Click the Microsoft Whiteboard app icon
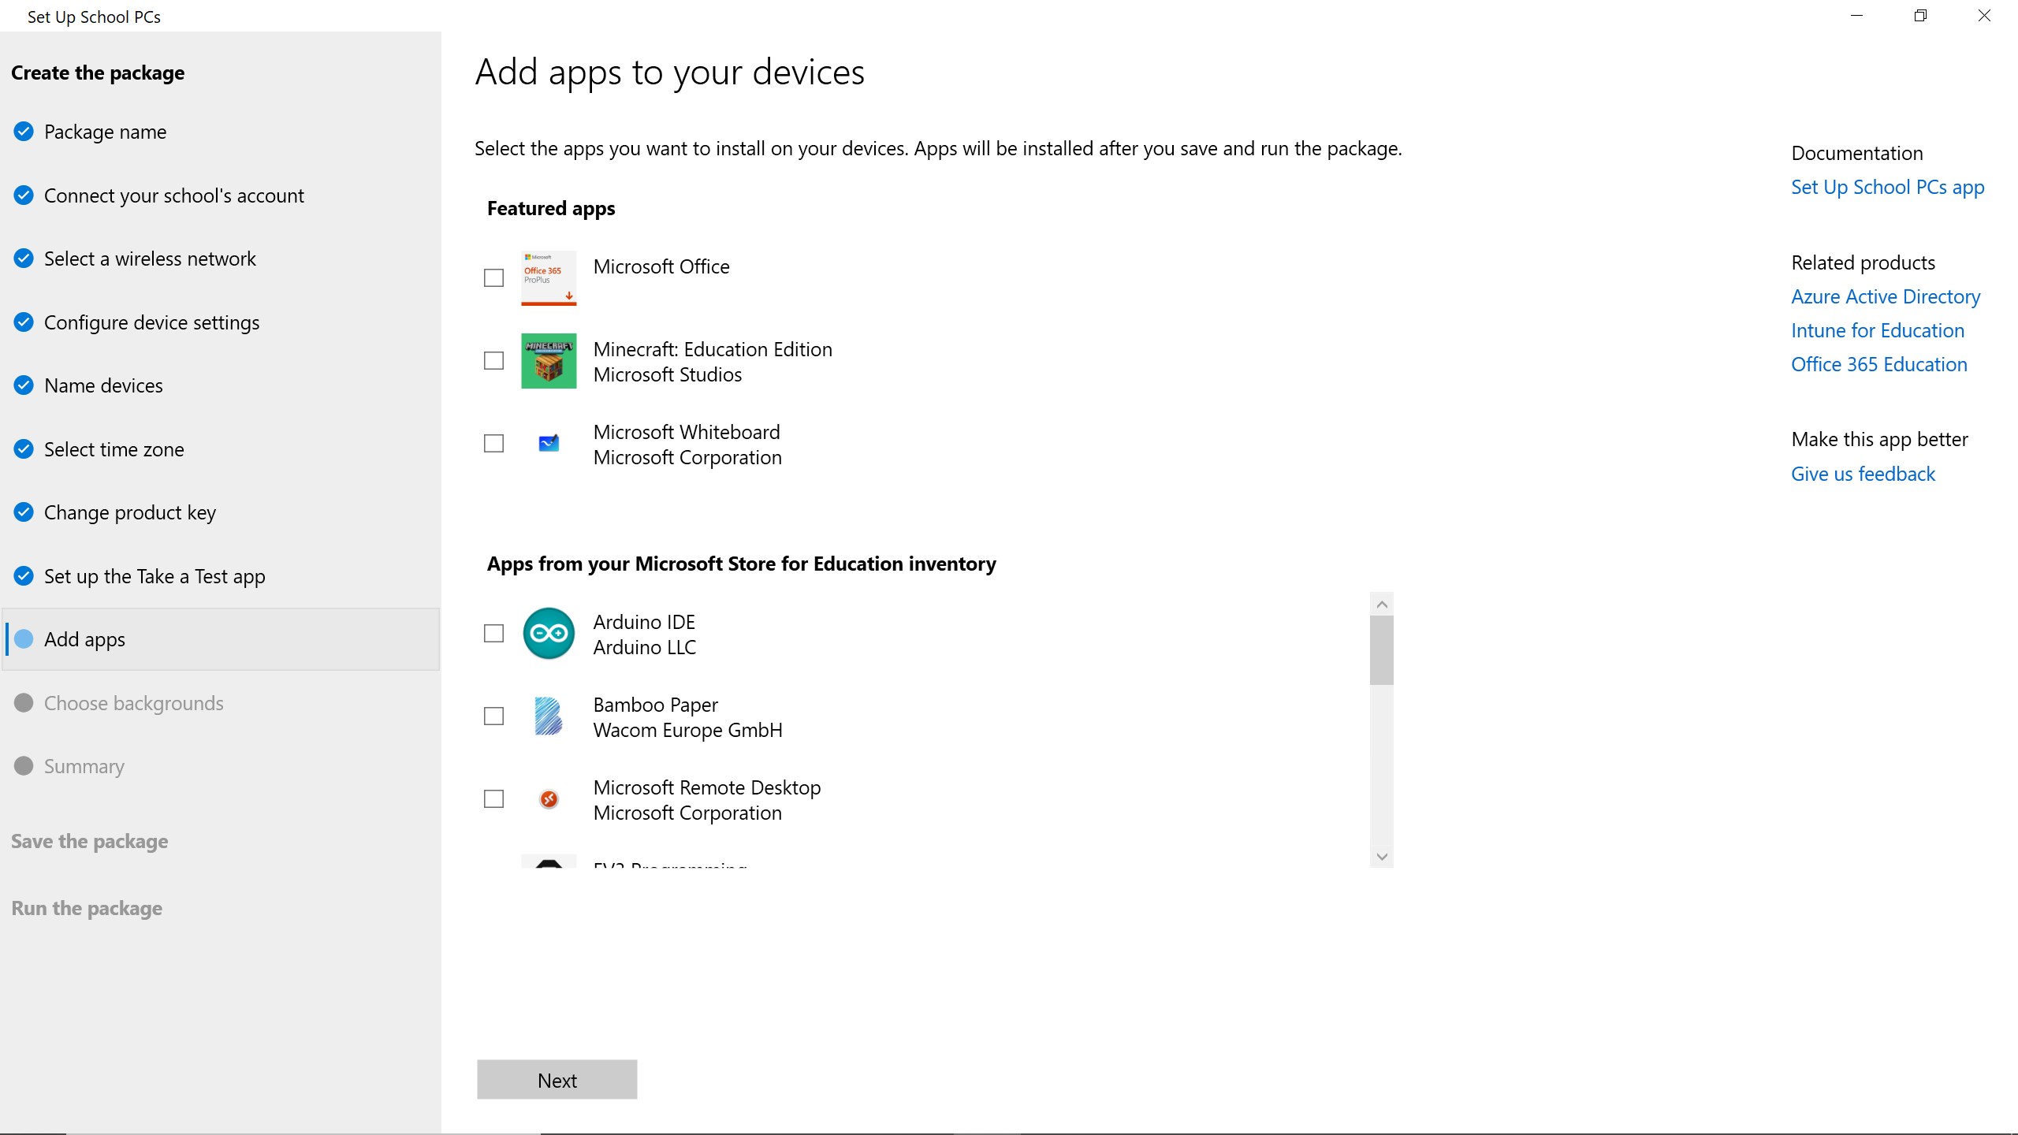Image resolution: width=2018 pixels, height=1135 pixels. coord(548,444)
